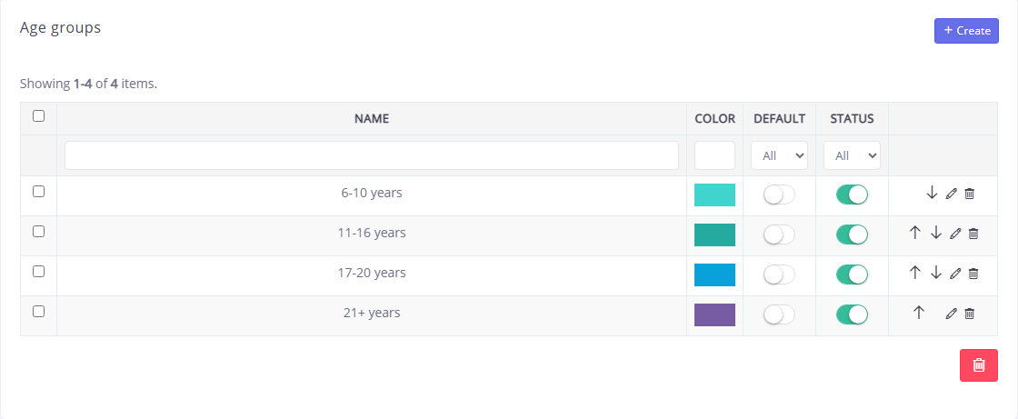Set 6-10 years as default toggle

click(x=779, y=195)
